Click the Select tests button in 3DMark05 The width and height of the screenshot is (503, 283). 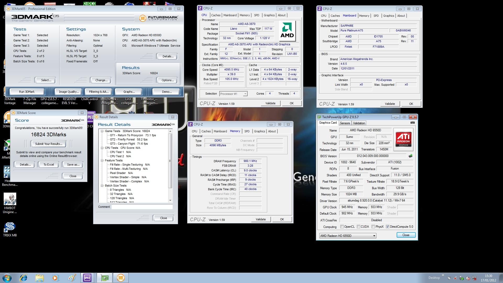[x=46, y=80]
